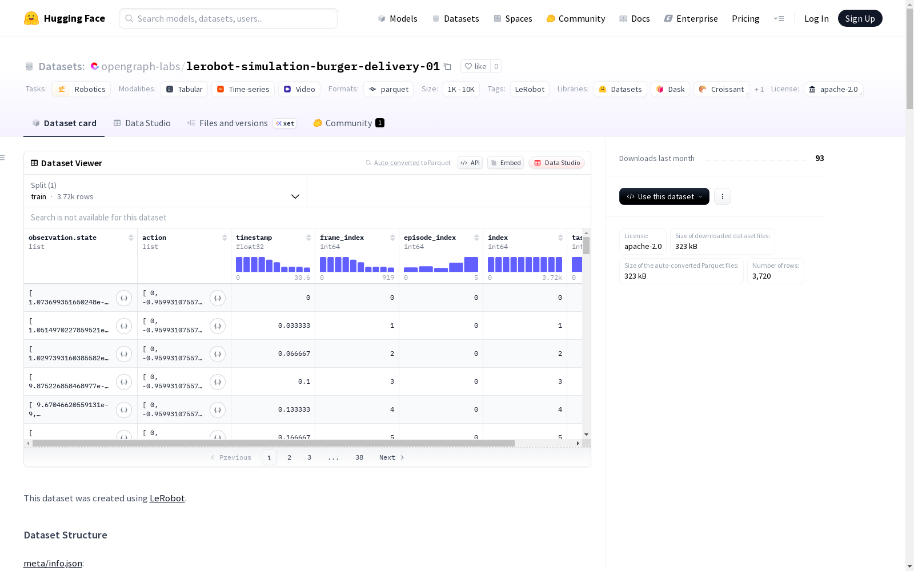Go to page 3 of the table

coord(310,457)
